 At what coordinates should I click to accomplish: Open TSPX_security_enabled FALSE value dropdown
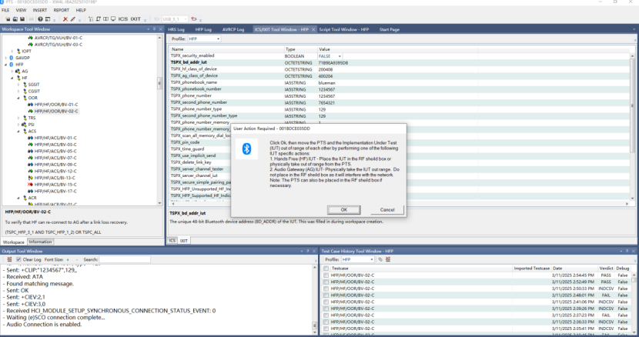coord(340,56)
